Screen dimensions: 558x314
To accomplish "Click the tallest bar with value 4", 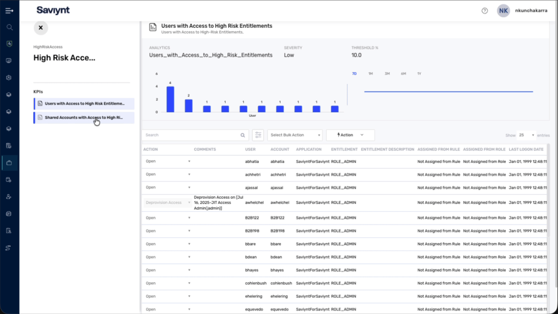I will 170,99.
